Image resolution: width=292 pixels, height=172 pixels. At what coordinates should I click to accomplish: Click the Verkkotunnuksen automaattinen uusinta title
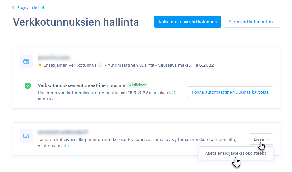click(x=82, y=85)
